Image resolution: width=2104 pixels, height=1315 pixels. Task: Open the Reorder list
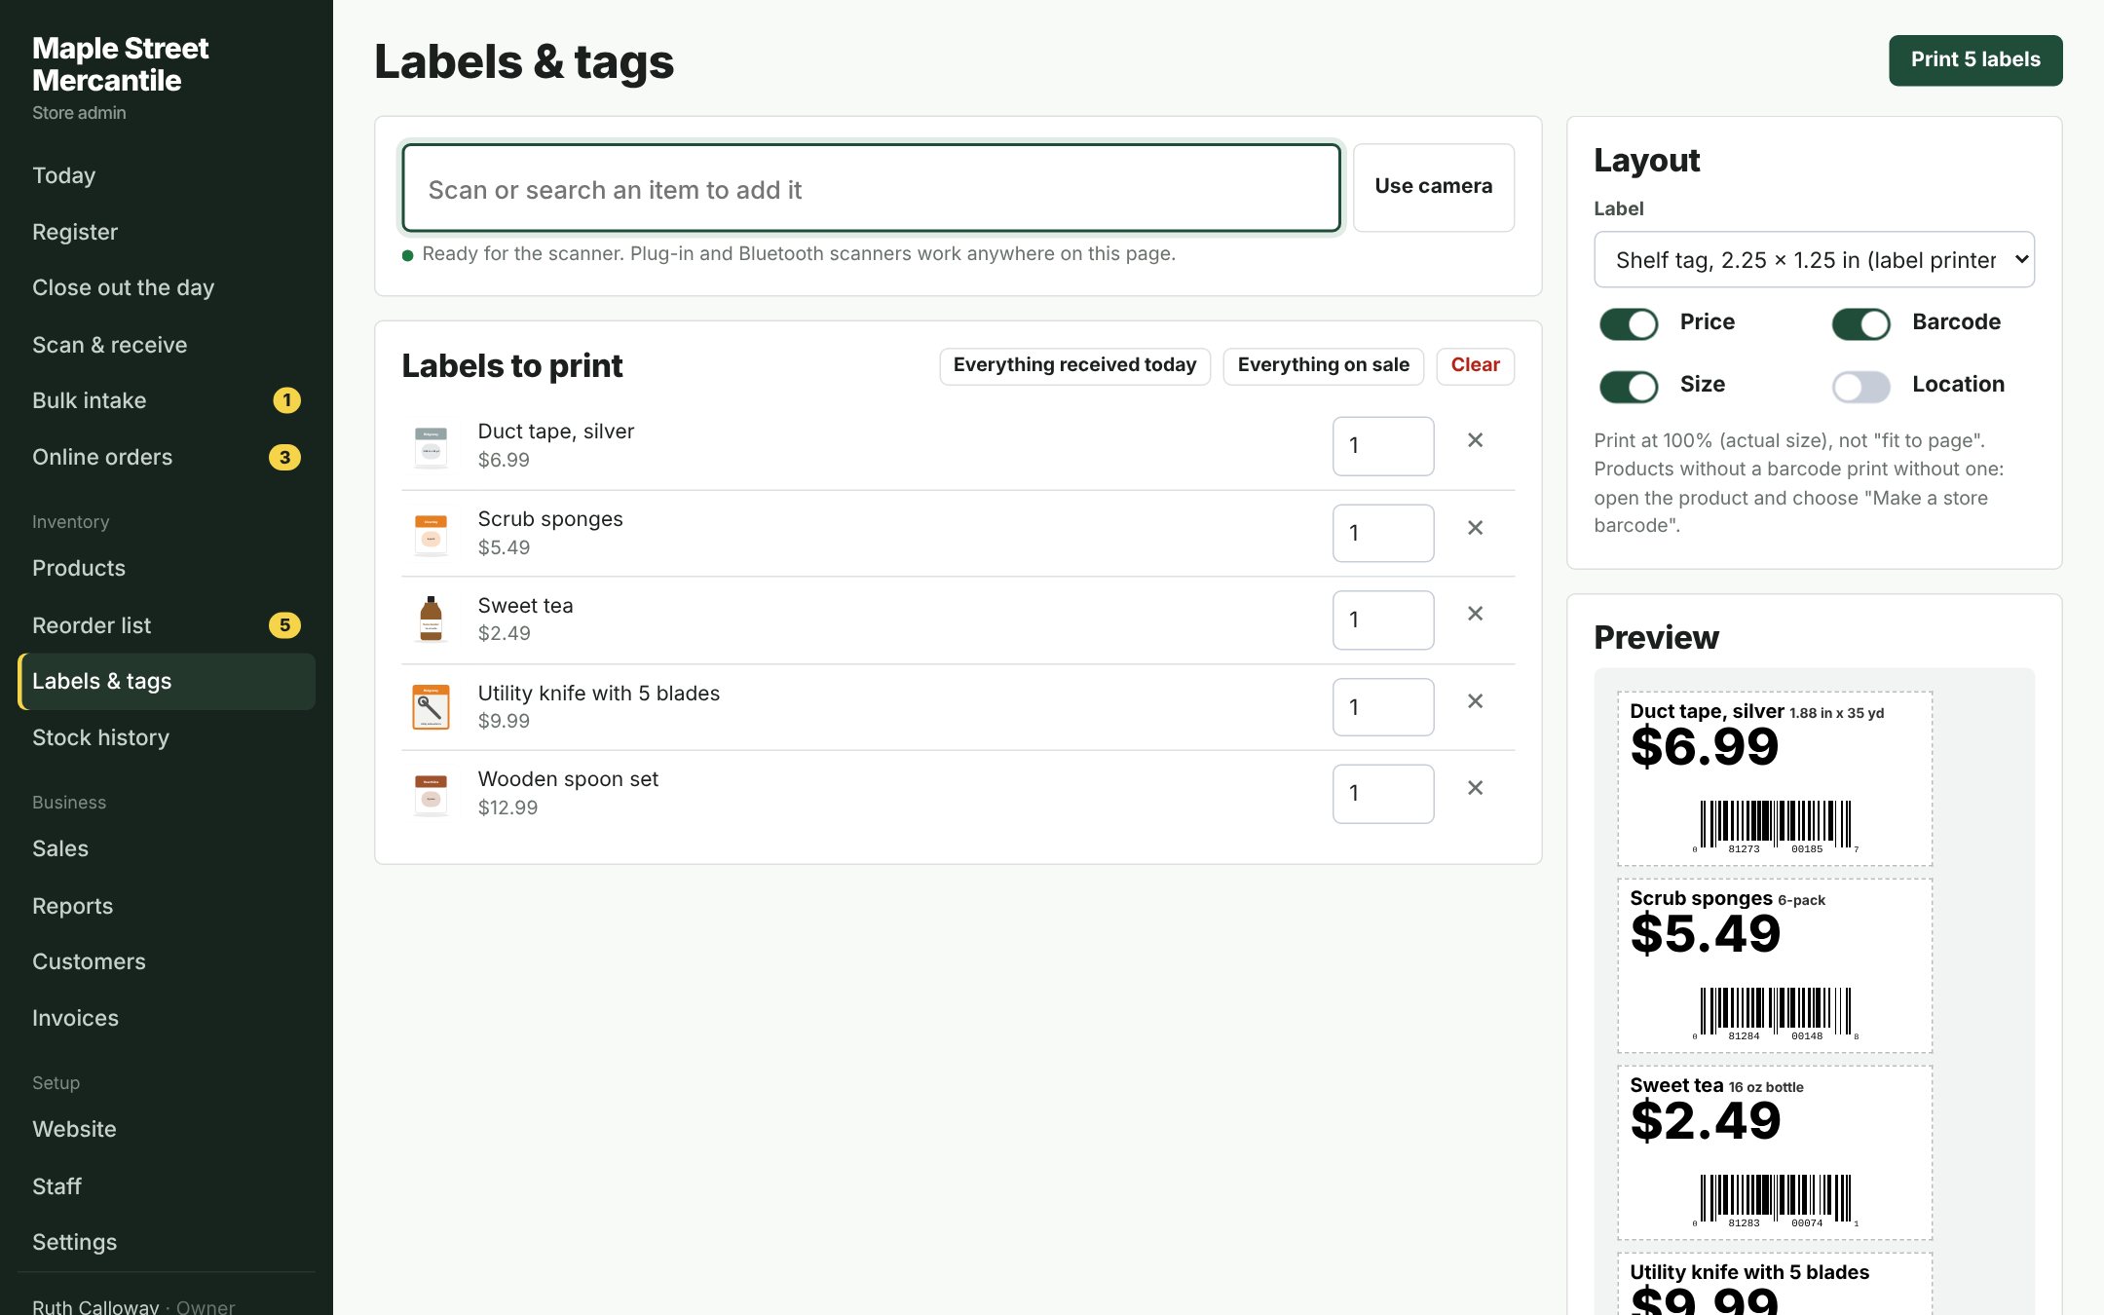(x=166, y=625)
